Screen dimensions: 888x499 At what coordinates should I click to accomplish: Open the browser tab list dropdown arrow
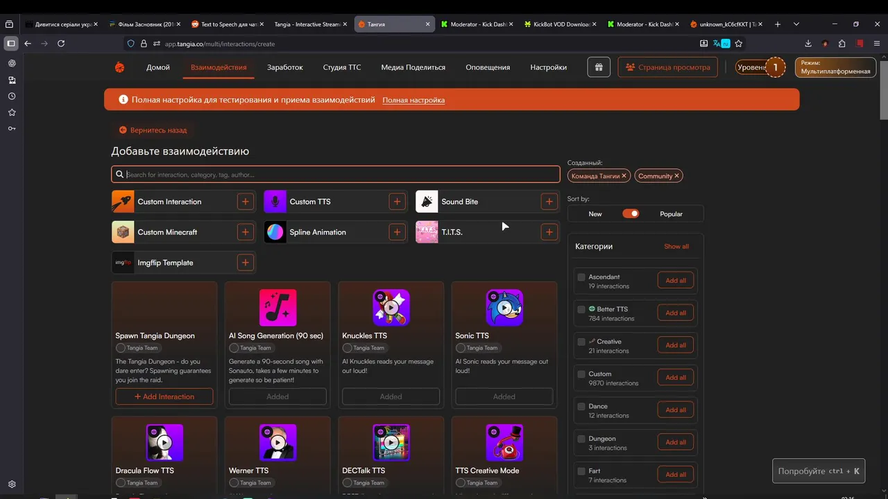point(796,24)
